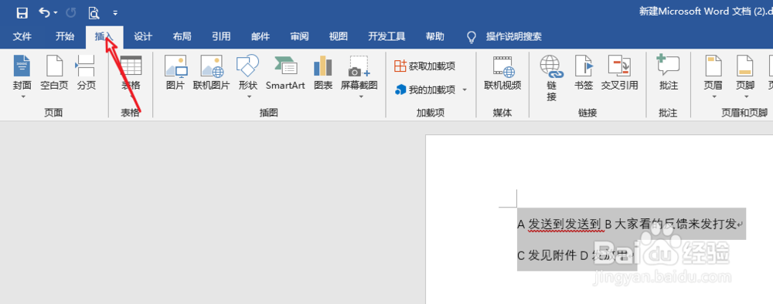Insert online pictures via 联机图片

coord(212,73)
